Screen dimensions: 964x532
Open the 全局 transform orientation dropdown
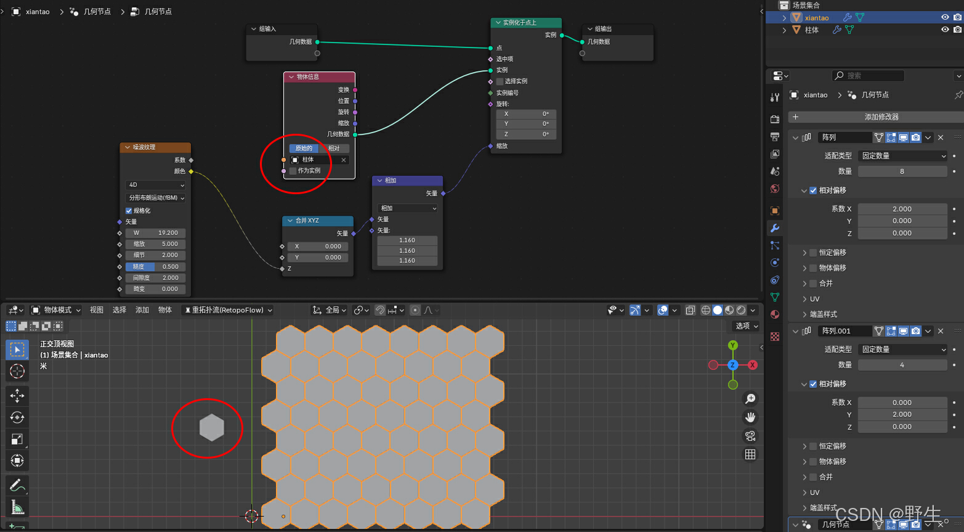coord(330,310)
